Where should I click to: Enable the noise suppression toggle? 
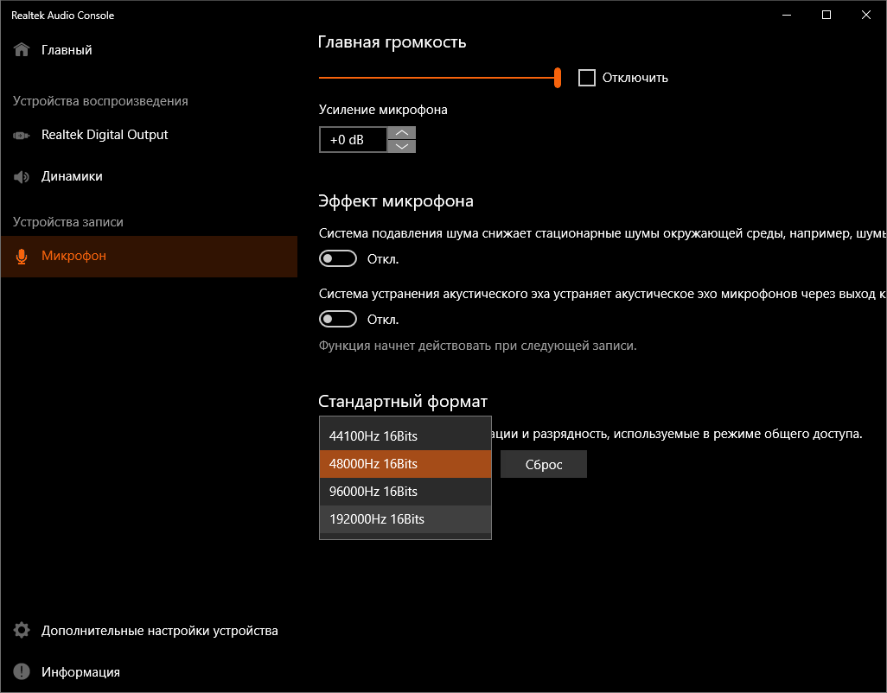338,259
